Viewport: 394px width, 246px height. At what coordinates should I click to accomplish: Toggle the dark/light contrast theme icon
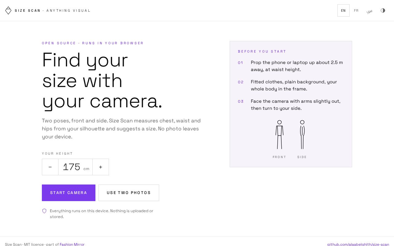tap(383, 10)
